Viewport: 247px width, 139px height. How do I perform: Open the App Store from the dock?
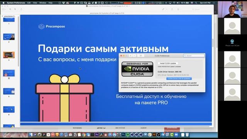[110, 135]
